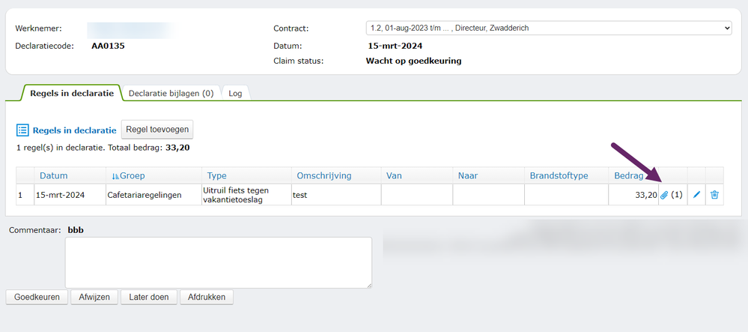Click the Later doen button
Viewport: 748px width, 332px height.
coord(149,297)
